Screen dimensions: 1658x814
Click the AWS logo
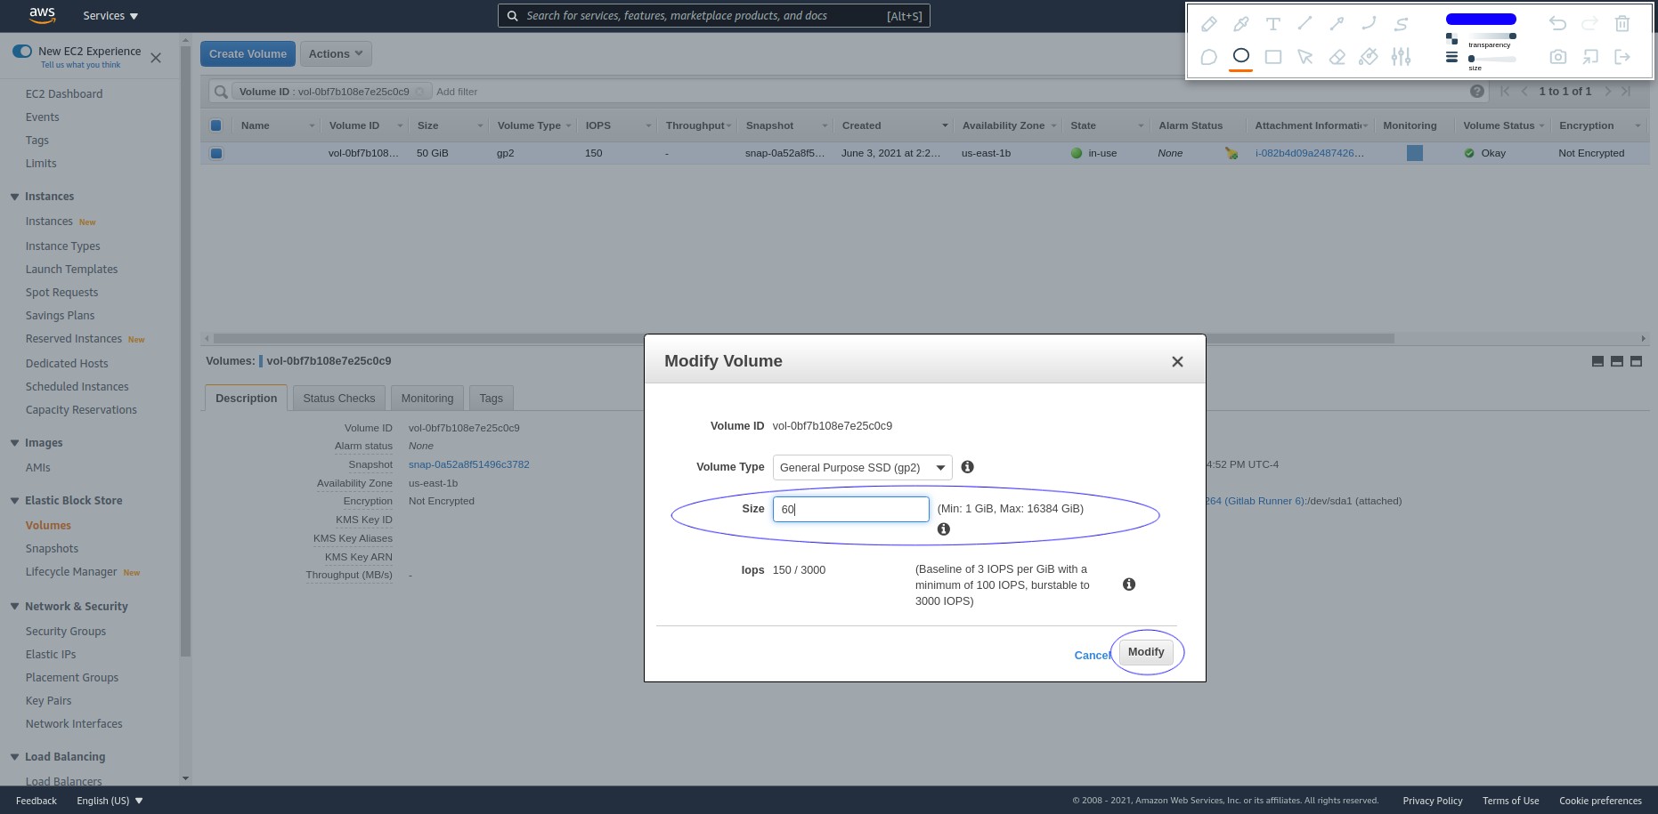pos(42,15)
